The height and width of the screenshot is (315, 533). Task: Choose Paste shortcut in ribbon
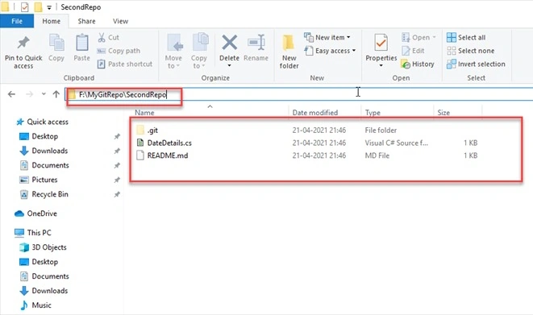[x=125, y=64]
